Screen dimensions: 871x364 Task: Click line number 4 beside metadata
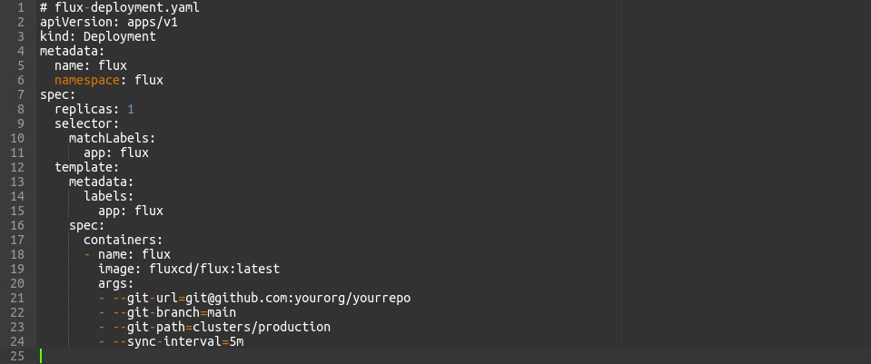(20, 51)
